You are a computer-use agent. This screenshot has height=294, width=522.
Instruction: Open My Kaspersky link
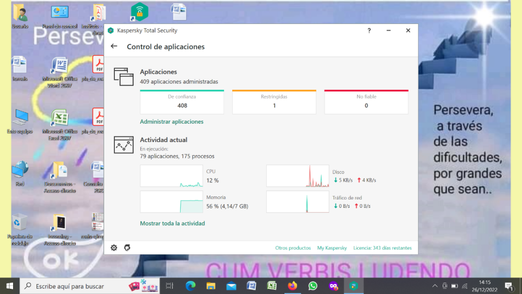(332, 248)
